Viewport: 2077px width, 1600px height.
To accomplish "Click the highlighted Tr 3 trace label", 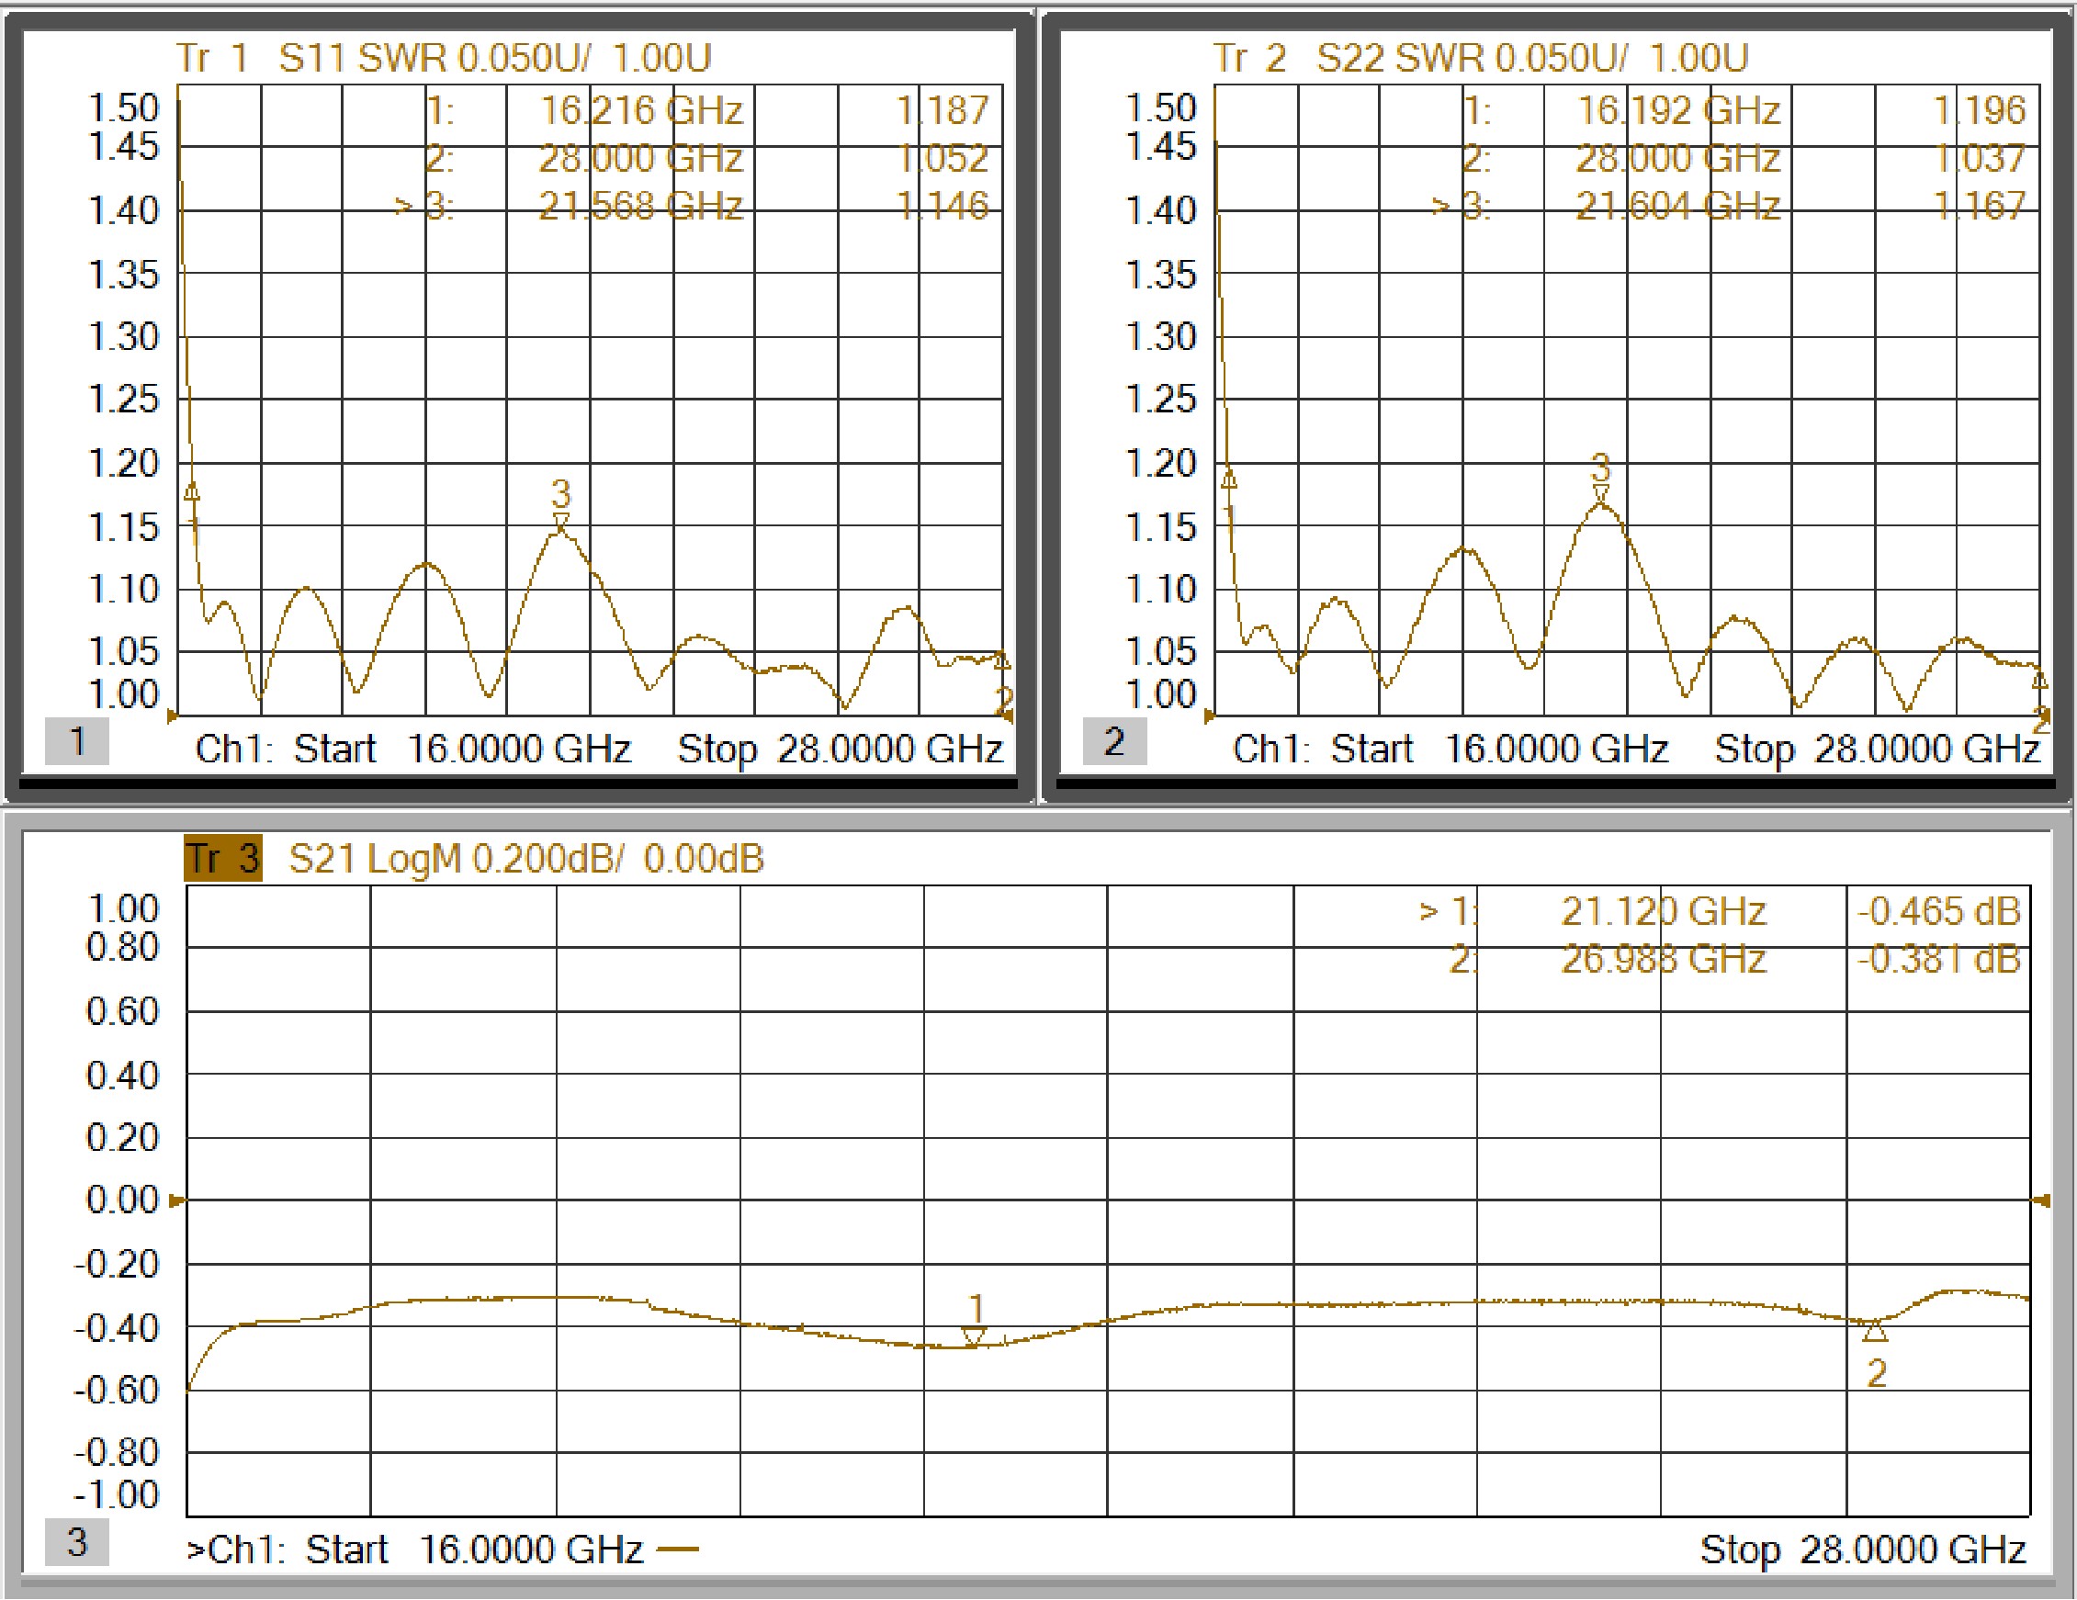I will pyautogui.click(x=222, y=860).
